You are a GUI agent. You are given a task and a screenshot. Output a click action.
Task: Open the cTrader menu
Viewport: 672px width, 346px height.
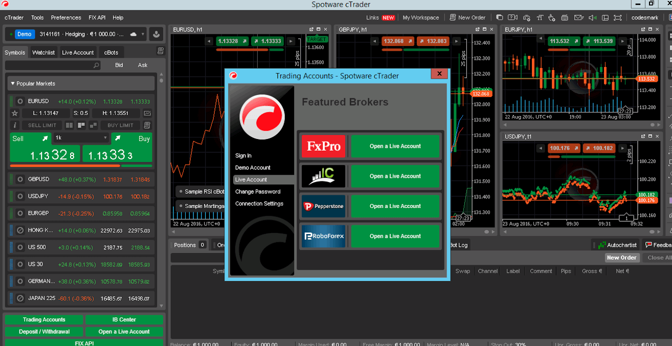point(14,17)
